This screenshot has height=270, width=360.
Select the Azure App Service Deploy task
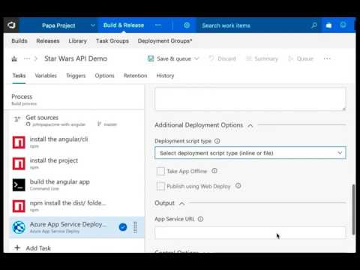click(x=76, y=227)
